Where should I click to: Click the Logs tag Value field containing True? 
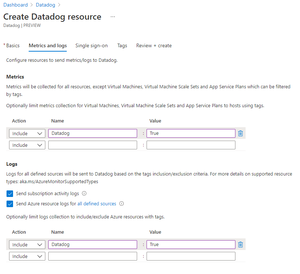pyautogui.click(x=191, y=245)
